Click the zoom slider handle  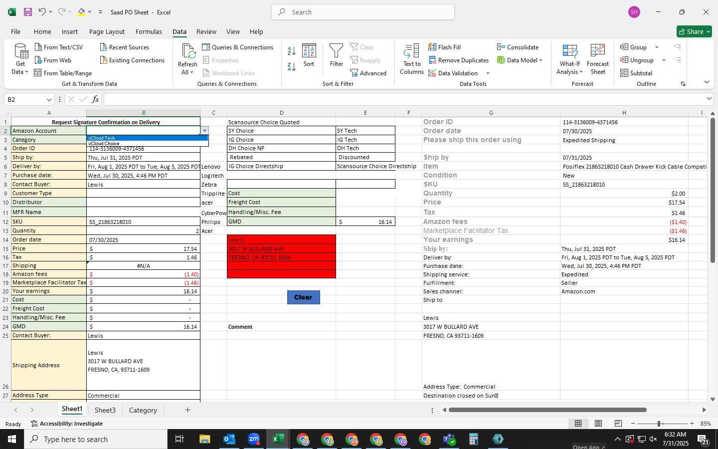[659, 424]
